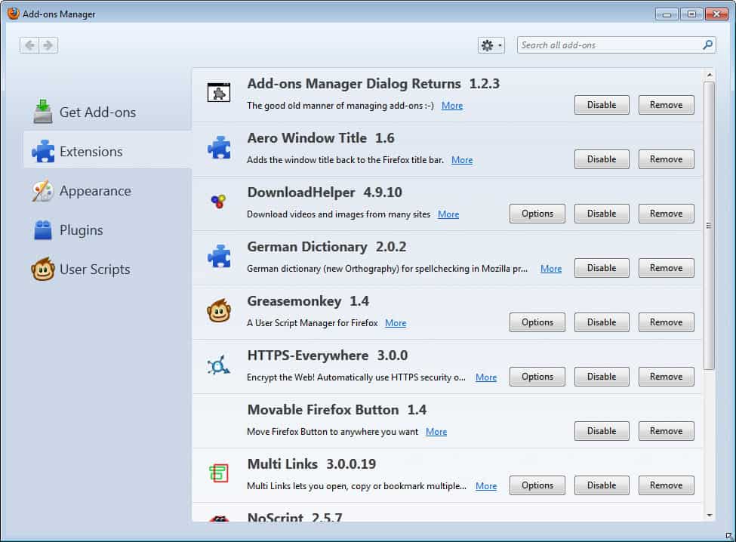
Task: Open Options for DownloadHelper
Action: (x=537, y=214)
